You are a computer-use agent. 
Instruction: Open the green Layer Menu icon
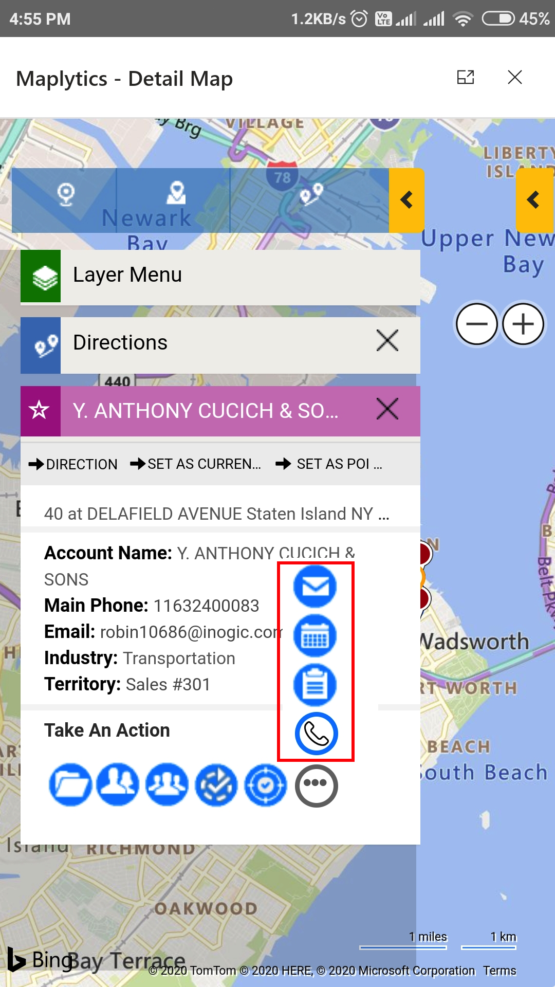[41, 276]
